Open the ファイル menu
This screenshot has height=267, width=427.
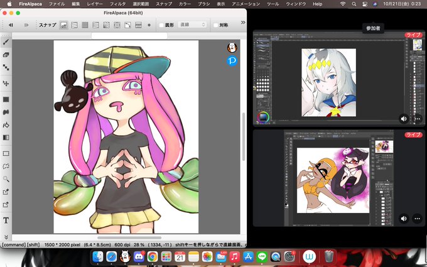click(x=57, y=4)
